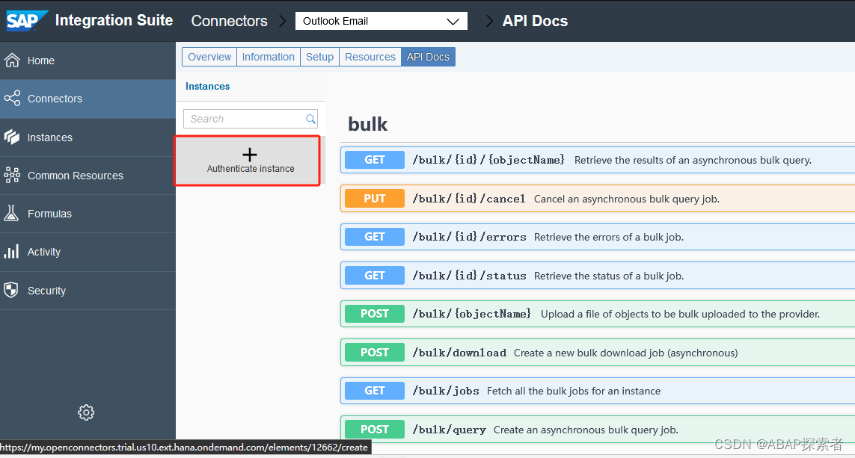Switch to the Information tab

pos(269,57)
